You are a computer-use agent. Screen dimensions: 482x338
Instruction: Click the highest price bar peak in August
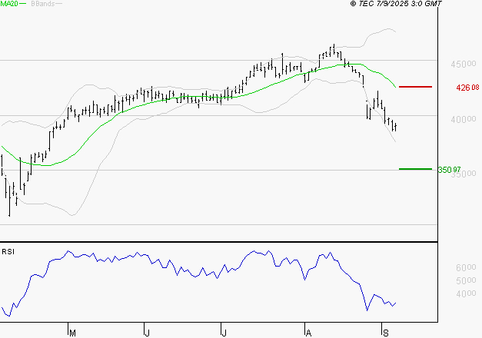[334, 46]
